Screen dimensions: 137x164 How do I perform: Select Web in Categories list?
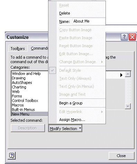pos(30,92)
